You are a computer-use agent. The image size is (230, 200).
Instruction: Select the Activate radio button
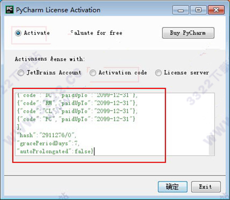pos(18,33)
